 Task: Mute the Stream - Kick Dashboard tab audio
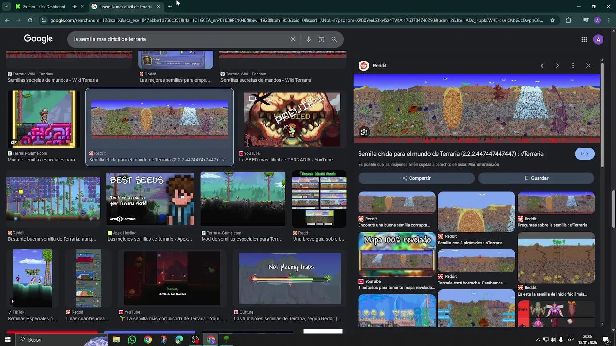tap(74, 7)
